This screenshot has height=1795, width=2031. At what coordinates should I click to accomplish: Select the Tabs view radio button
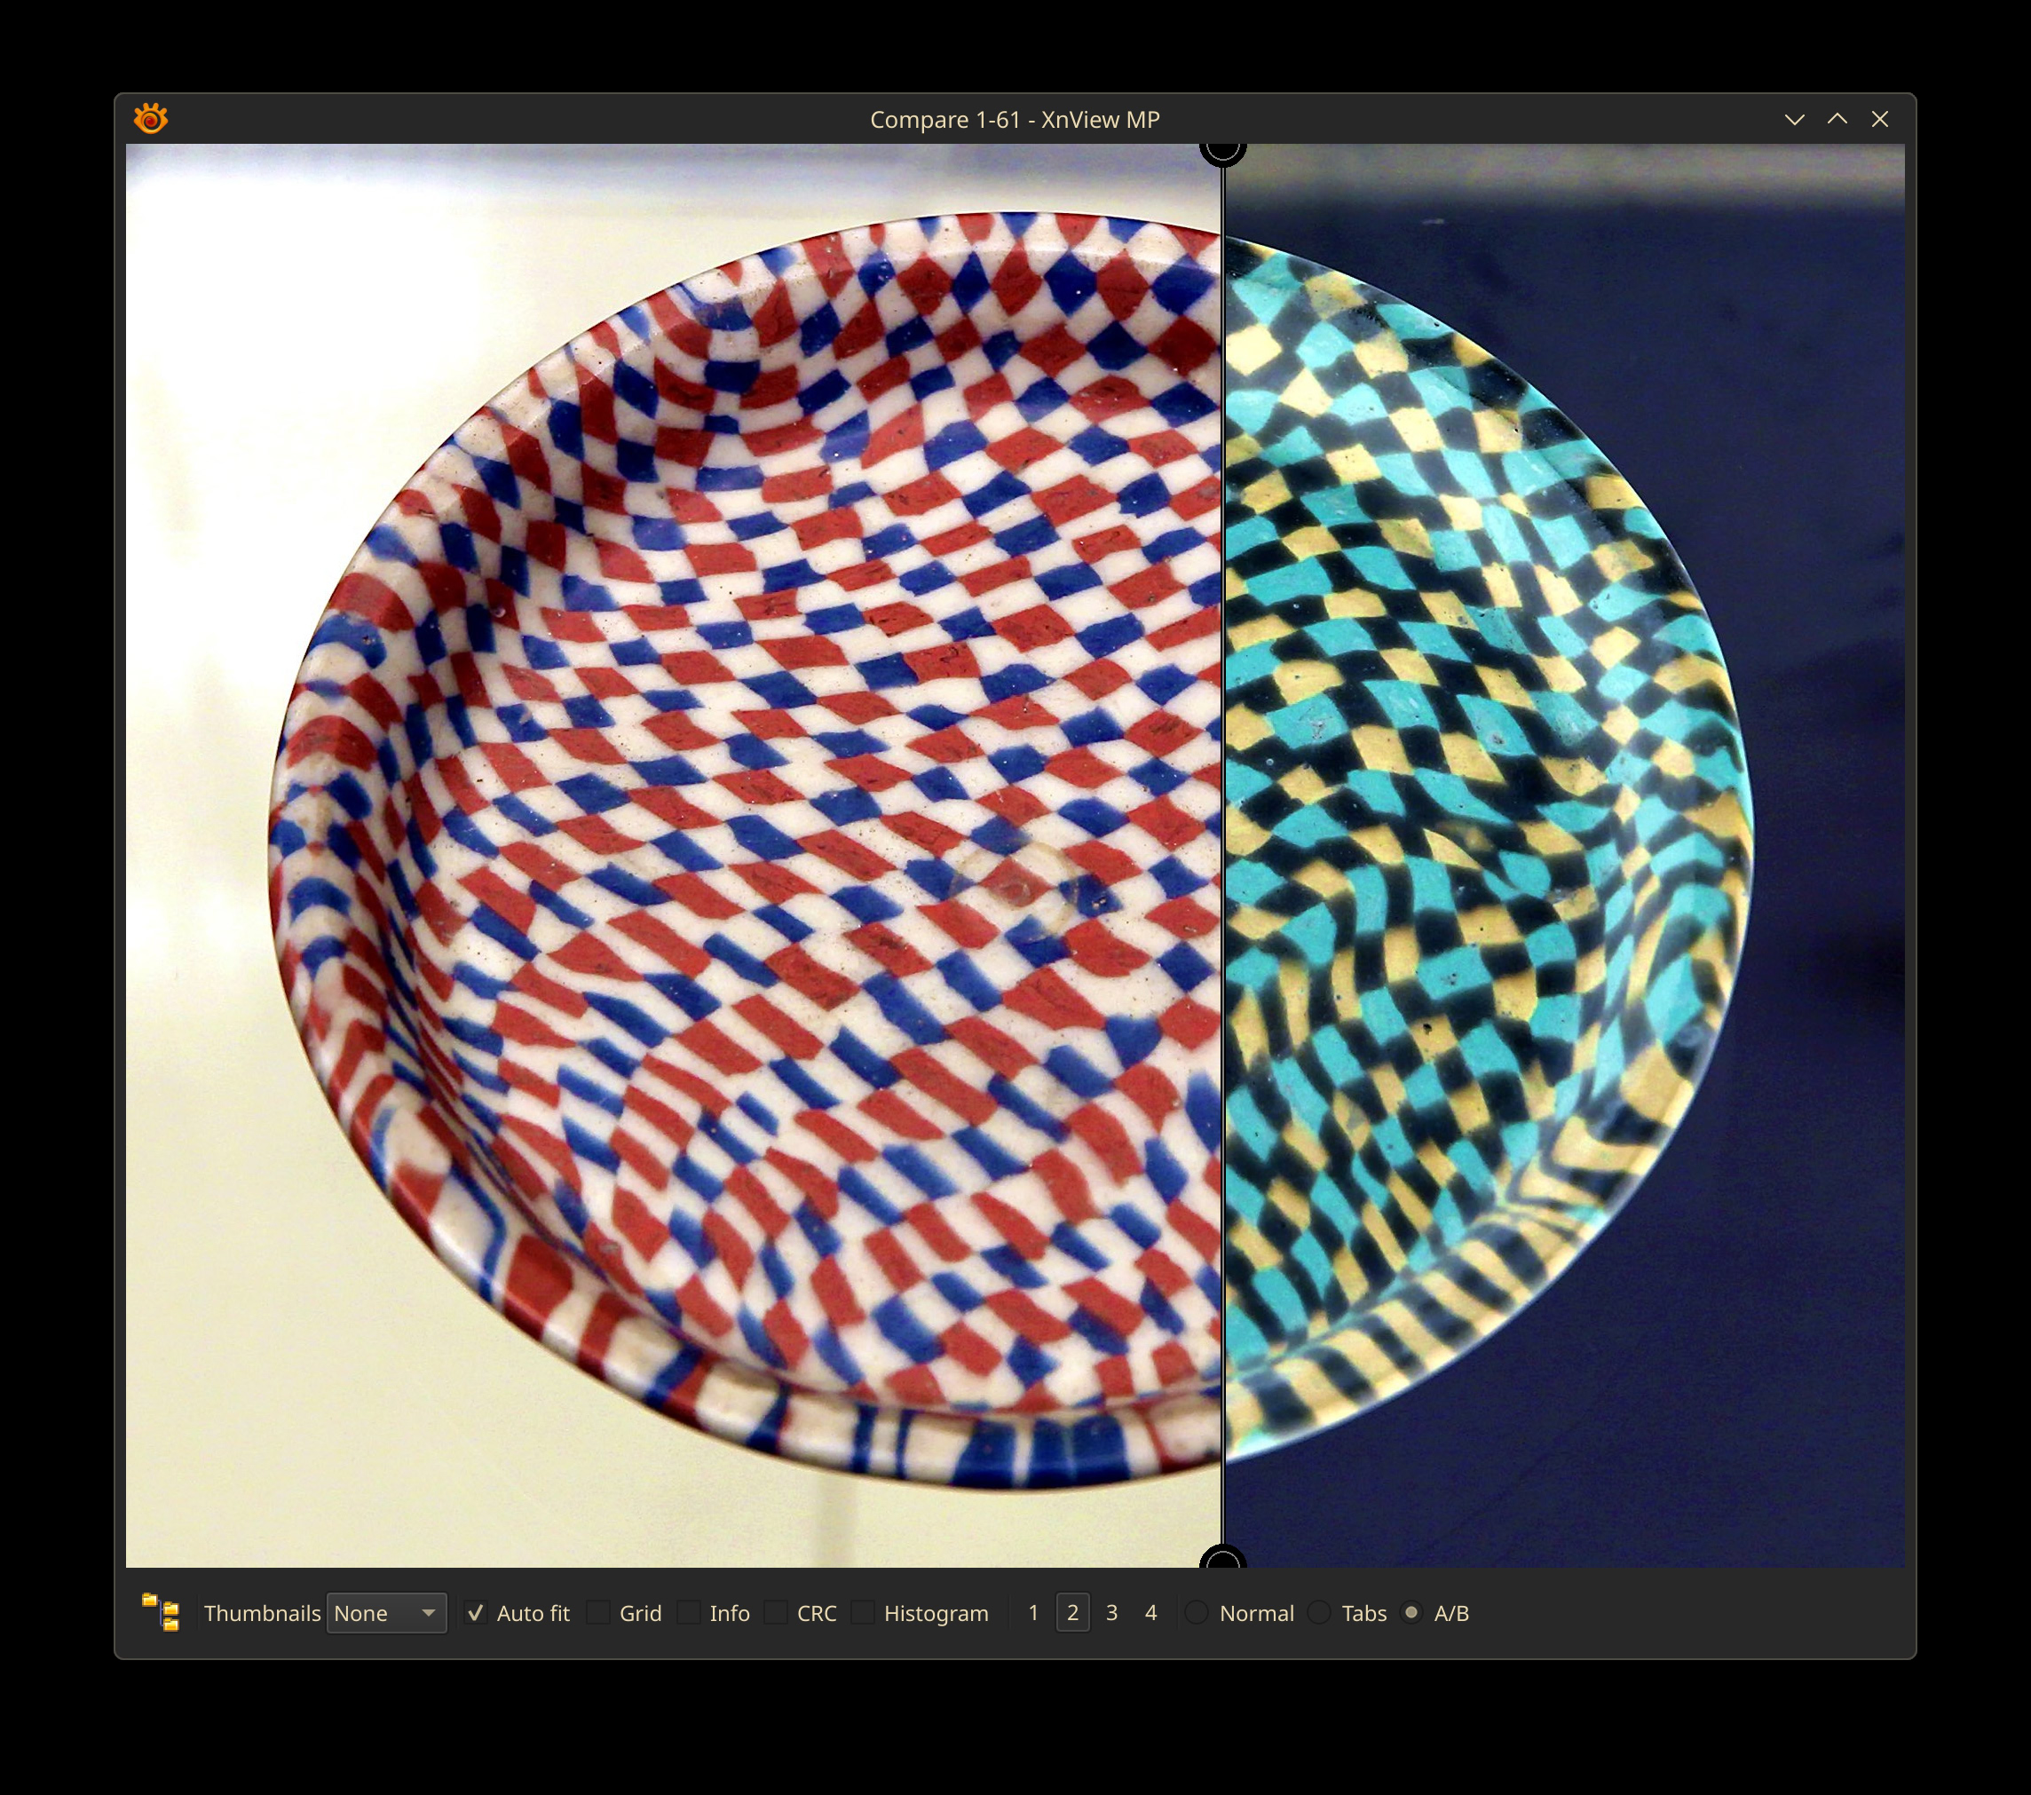coord(1318,1613)
